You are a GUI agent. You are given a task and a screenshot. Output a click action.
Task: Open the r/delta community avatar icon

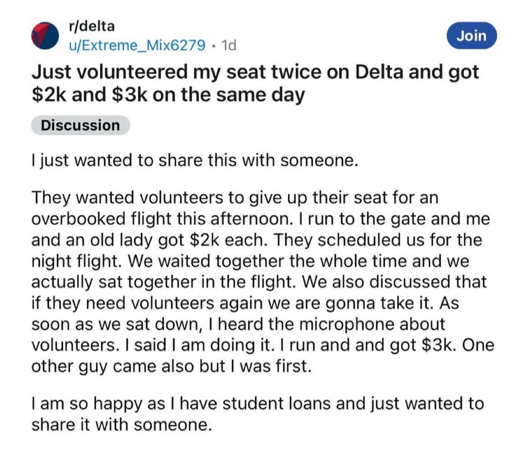click(x=45, y=36)
